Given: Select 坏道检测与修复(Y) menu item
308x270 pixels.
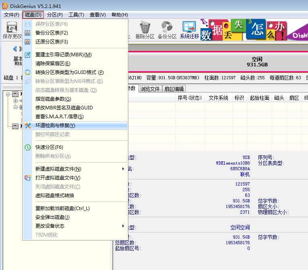Looking at the screenshot, I should tap(75, 126).
